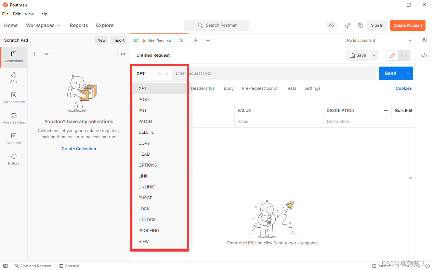This screenshot has height=270, width=432.
Task: Select DELETE from the method list
Action: click(x=160, y=132)
